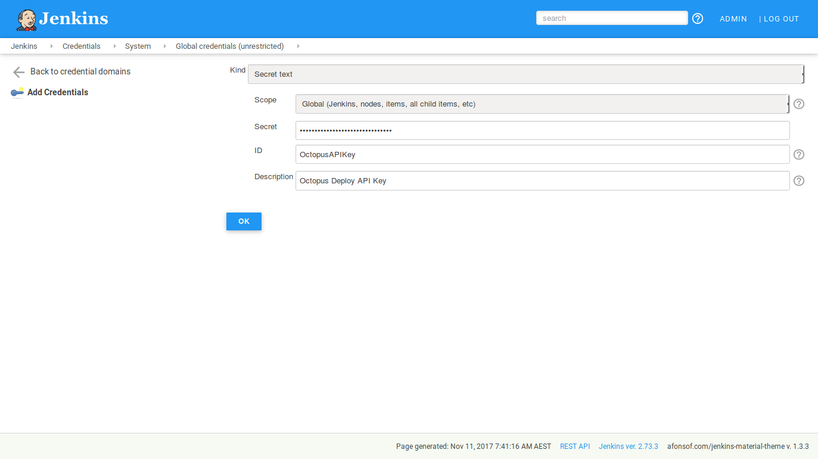Viewport: 818px width, 459px height.
Task: Click the Jenkins butler logo icon
Action: (27, 20)
